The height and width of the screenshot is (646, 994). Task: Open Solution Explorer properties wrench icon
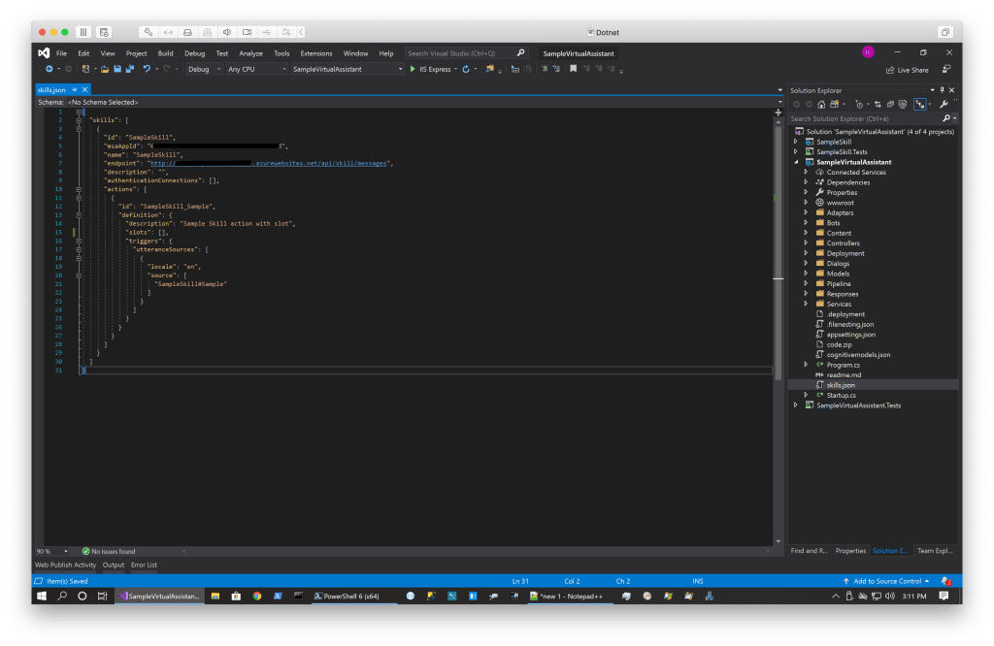944,104
